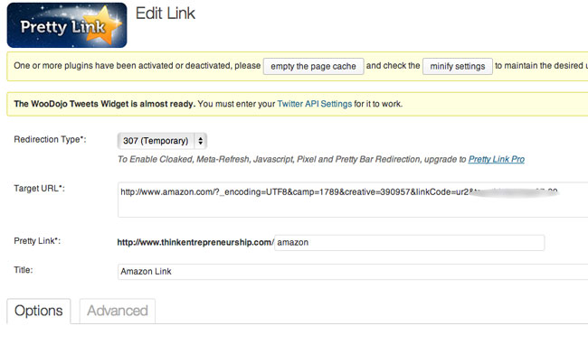The image size is (588, 345).
Task: Click the Pretty Link field label
Action: tap(37, 241)
